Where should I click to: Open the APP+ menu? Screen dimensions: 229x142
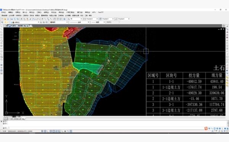point(94,12)
